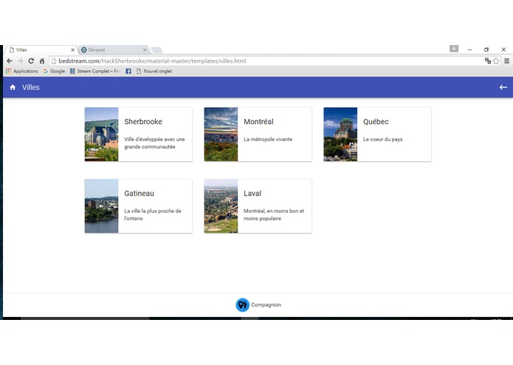Open the Laval card title
513x365 pixels.
(x=252, y=193)
